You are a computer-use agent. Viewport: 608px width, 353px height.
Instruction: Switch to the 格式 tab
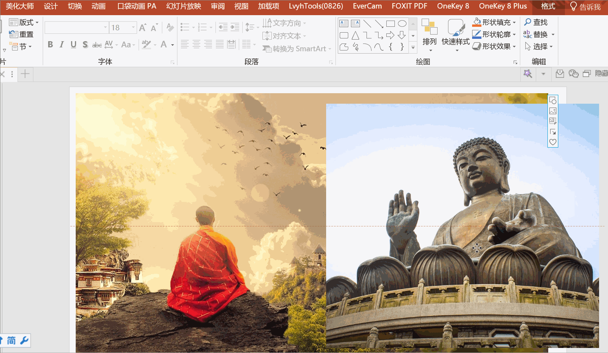(548, 6)
